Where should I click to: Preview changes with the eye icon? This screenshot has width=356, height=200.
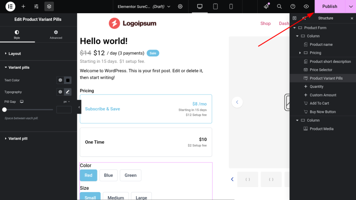[x=306, y=6]
